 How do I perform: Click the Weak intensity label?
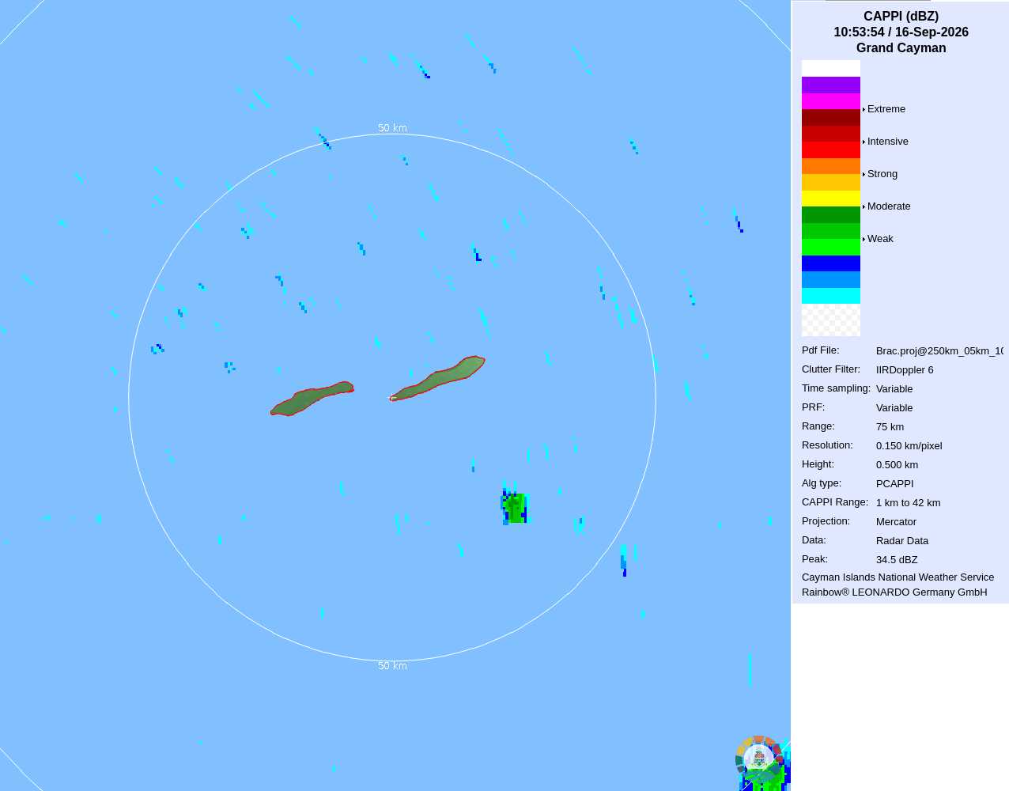click(880, 239)
